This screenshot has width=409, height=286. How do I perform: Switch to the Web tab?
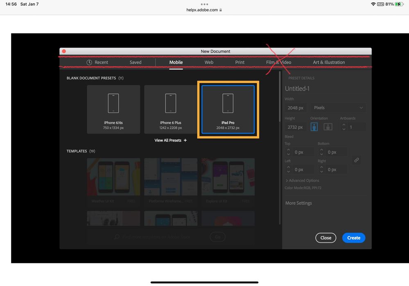point(209,62)
